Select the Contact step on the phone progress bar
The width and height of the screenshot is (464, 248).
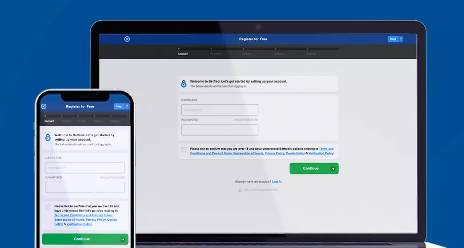point(82,121)
